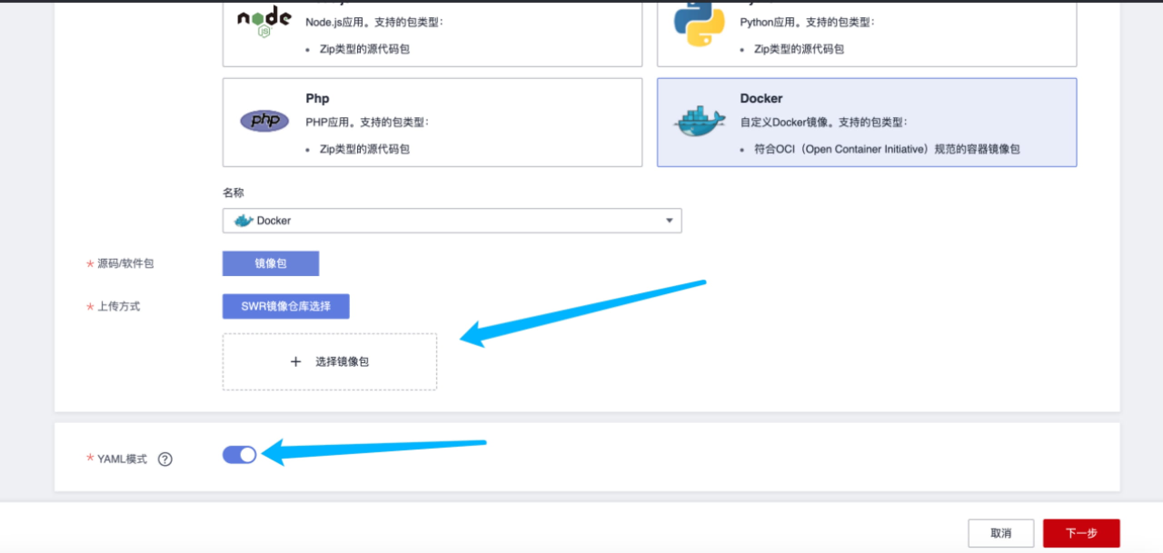Screen dimensions: 1163x553
Task: Toggle the YAML模式 switch off
Action: (x=239, y=454)
